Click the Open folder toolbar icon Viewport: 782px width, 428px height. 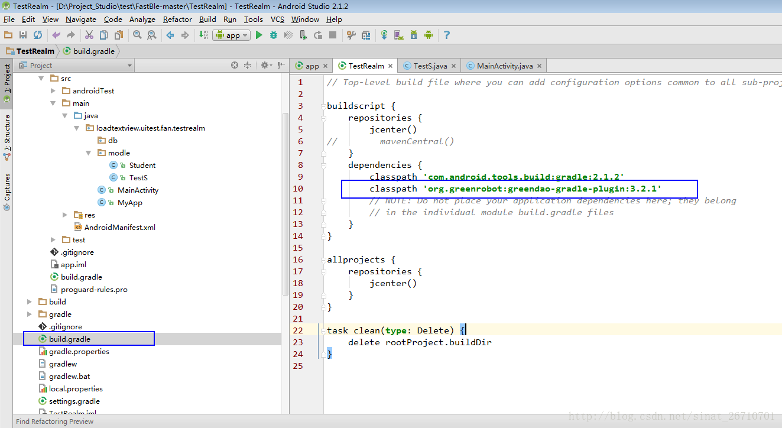click(8, 35)
